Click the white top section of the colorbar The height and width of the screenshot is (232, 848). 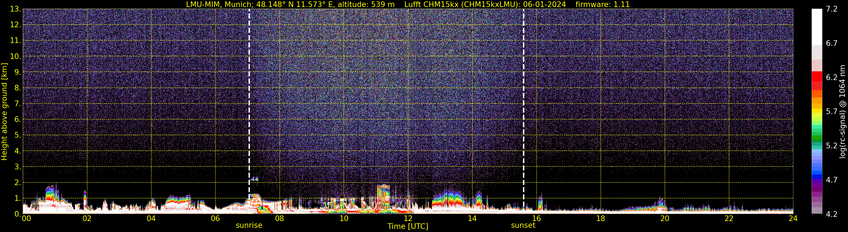coord(817,27)
